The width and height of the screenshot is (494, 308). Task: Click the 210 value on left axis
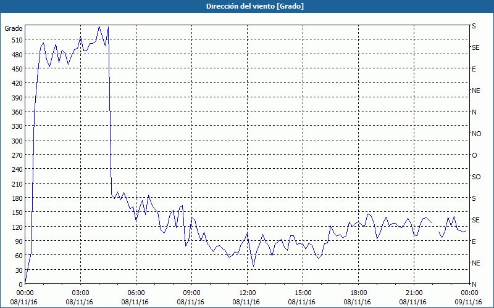(x=18, y=184)
